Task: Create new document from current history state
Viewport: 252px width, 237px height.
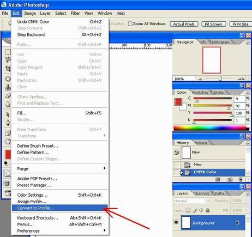Action: click(x=218, y=179)
